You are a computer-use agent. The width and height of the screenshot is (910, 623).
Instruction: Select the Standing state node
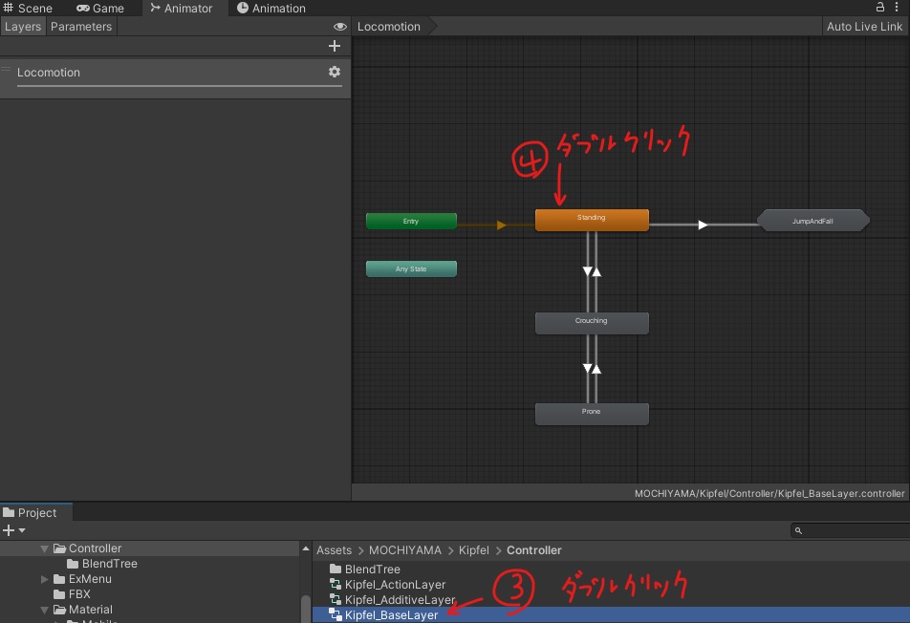(x=591, y=219)
